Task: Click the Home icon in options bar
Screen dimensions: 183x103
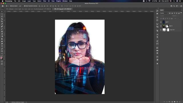Action: (x=3, y=6)
